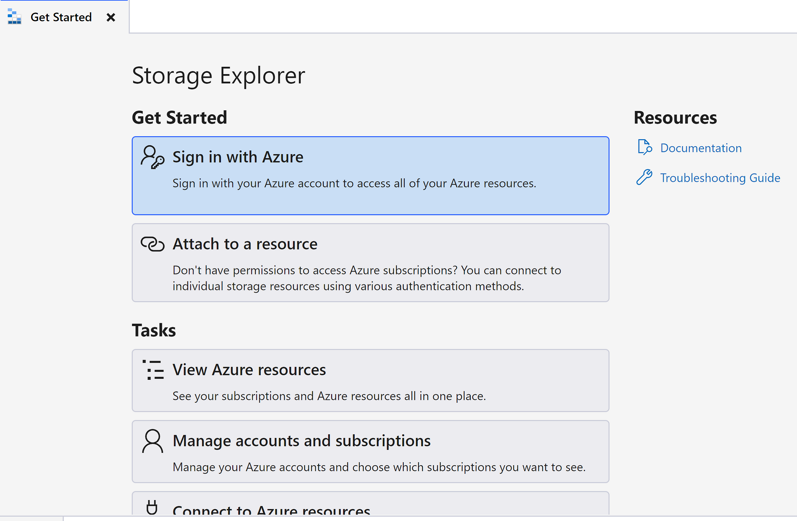797x521 pixels.
Task: Click the Resources heading
Action: tap(675, 118)
